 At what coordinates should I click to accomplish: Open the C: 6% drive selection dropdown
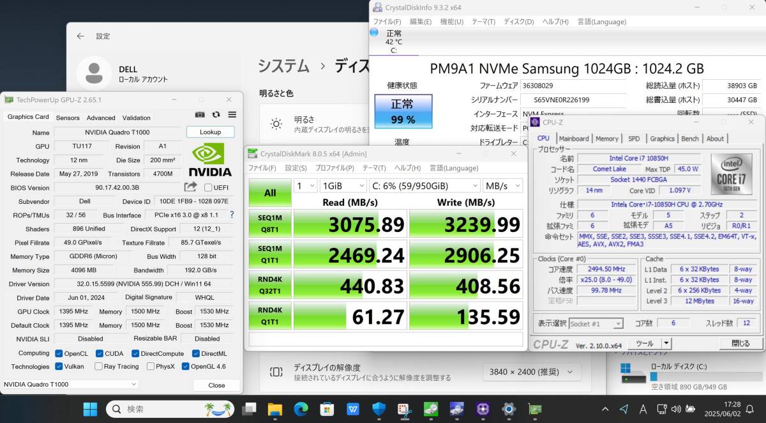[x=424, y=185]
